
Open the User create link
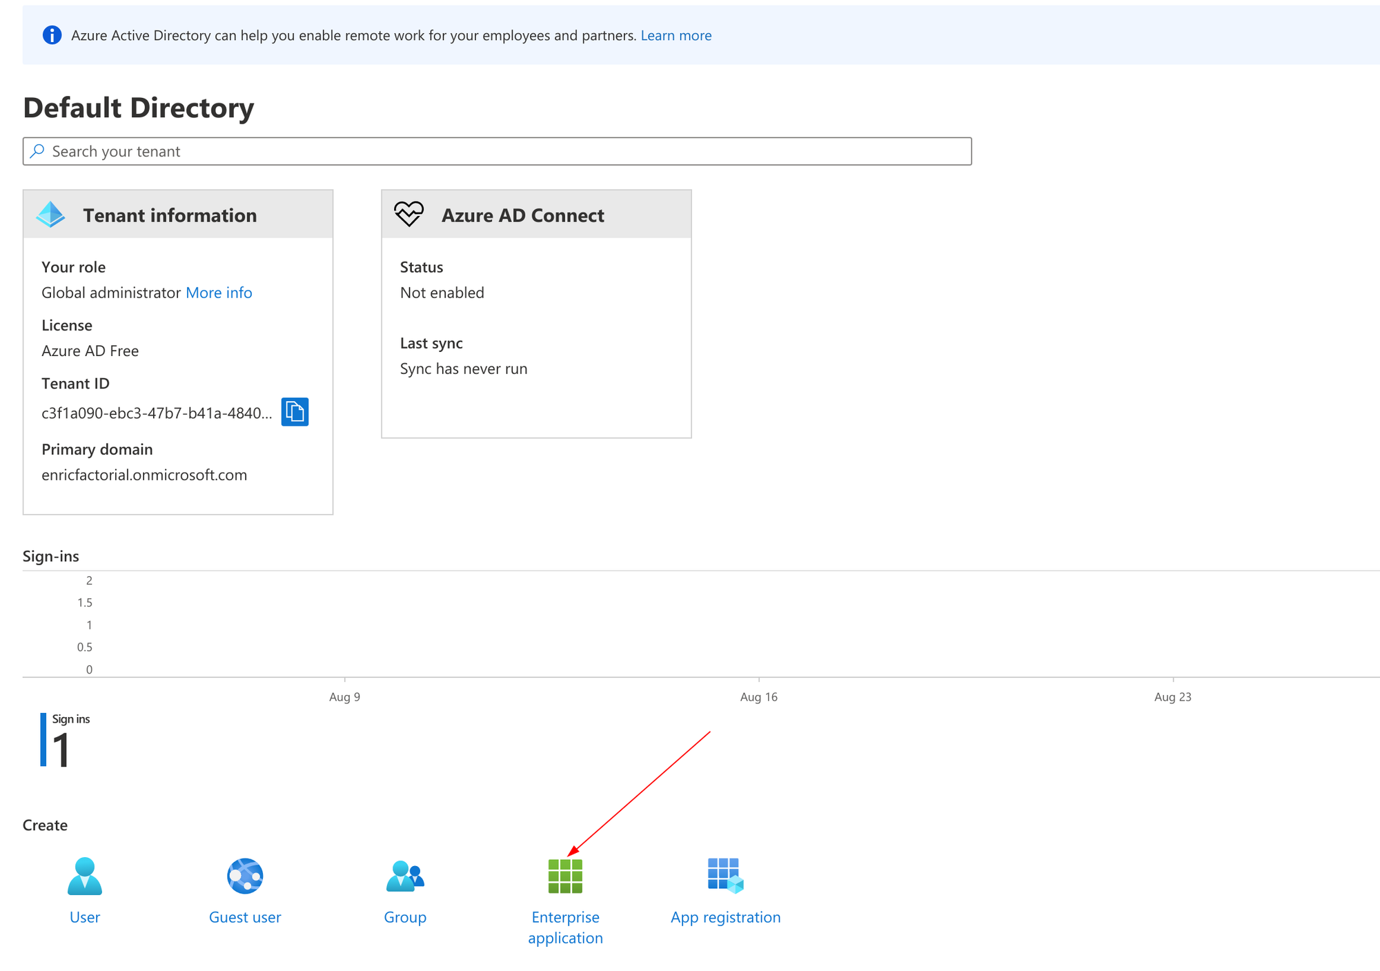click(x=85, y=917)
